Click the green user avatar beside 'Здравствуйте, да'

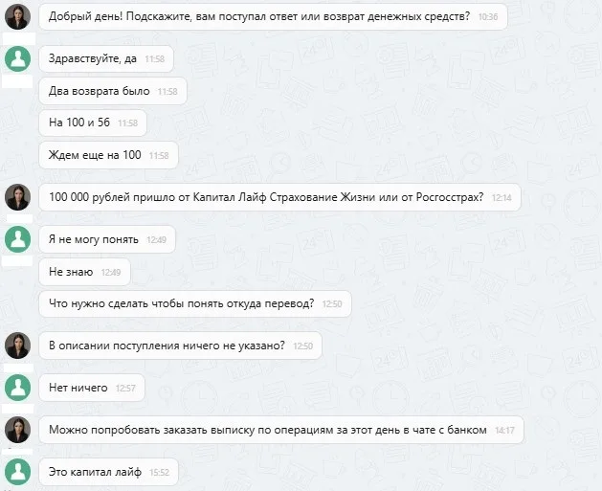[17, 58]
